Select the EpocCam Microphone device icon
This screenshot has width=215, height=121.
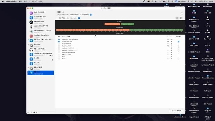click(31, 36)
